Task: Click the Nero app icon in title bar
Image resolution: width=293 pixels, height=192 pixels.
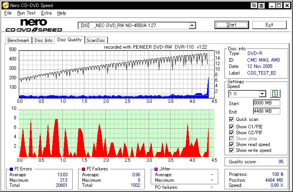Action: point(5,5)
